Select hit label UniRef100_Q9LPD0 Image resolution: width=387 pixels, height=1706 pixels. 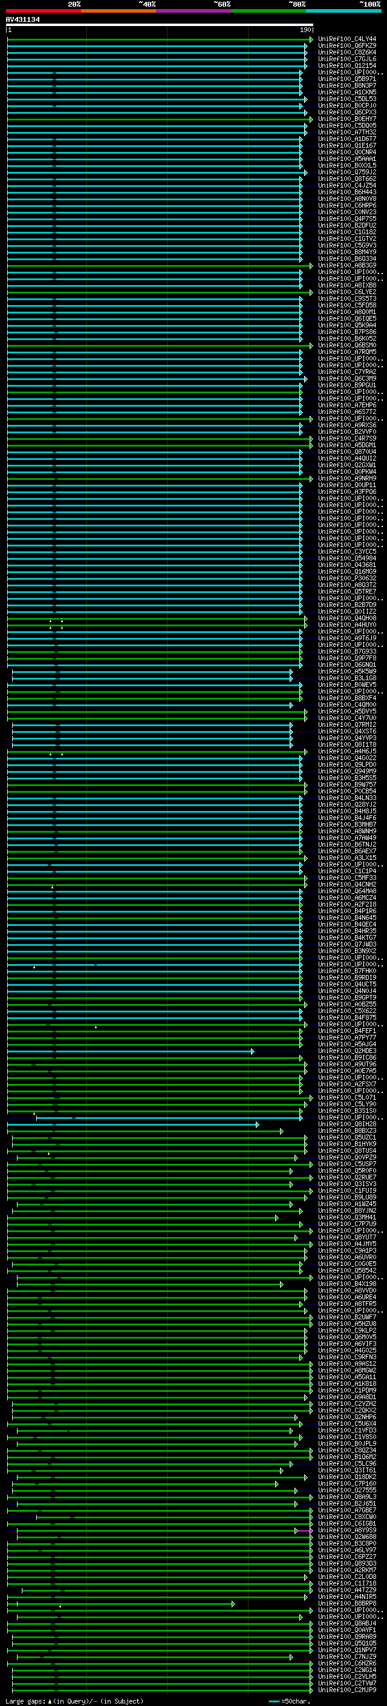347,764
